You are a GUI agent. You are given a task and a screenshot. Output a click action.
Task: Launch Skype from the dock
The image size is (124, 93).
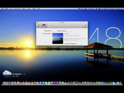click(x=46, y=83)
